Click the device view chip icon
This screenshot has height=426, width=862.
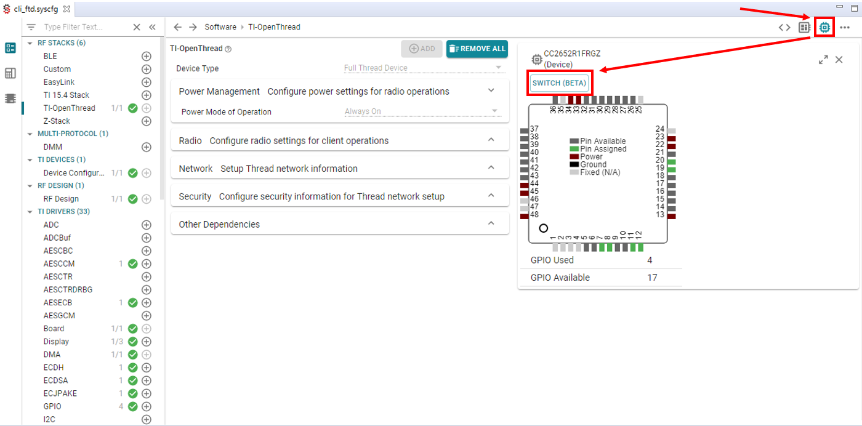coord(824,27)
